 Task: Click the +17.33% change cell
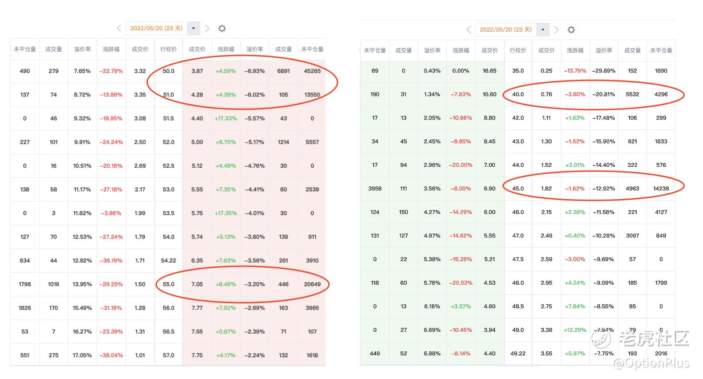[x=226, y=118]
